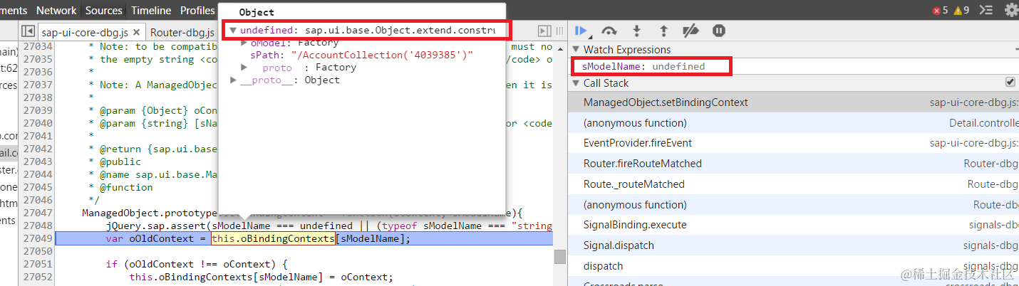Open the Profiles panel tab

[197, 10]
